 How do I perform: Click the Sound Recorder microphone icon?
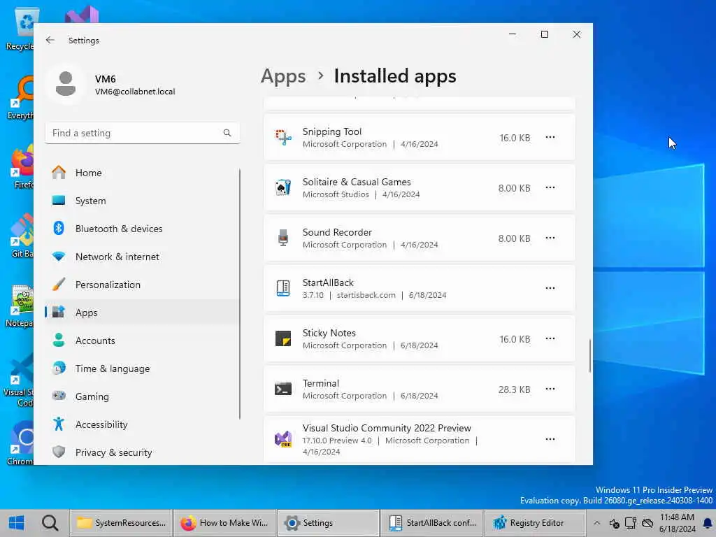[x=283, y=238]
